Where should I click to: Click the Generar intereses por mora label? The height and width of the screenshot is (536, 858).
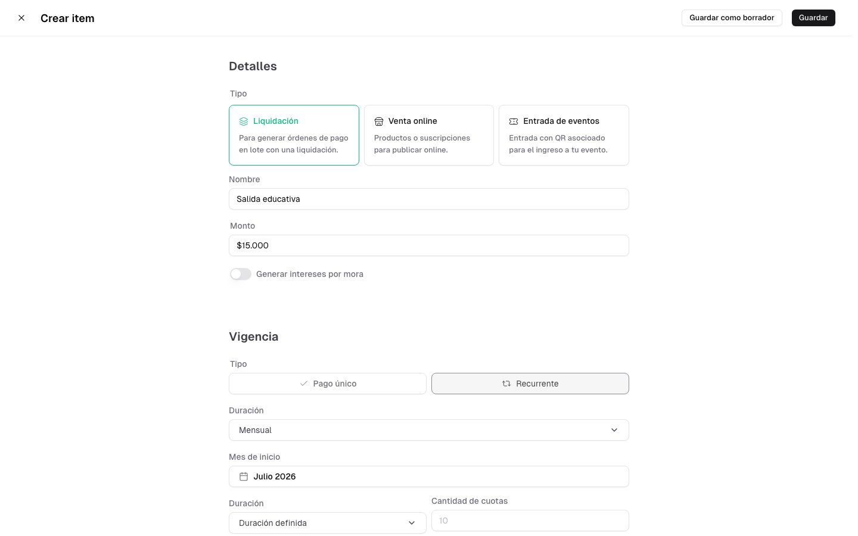click(310, 274)
